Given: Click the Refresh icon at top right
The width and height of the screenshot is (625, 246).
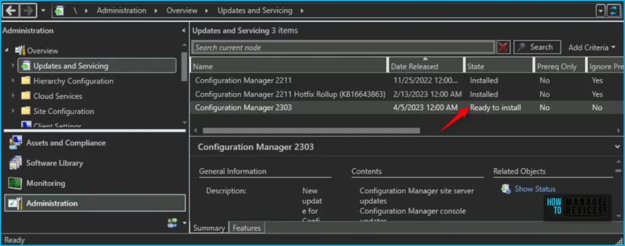Looking at the screenshot, I should coord(613,11).
